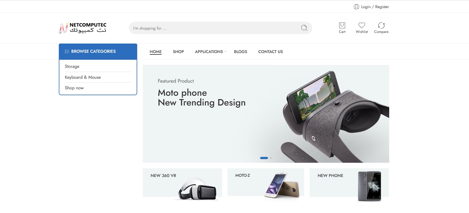Open the Contact Us page

[x=270, y=52]
